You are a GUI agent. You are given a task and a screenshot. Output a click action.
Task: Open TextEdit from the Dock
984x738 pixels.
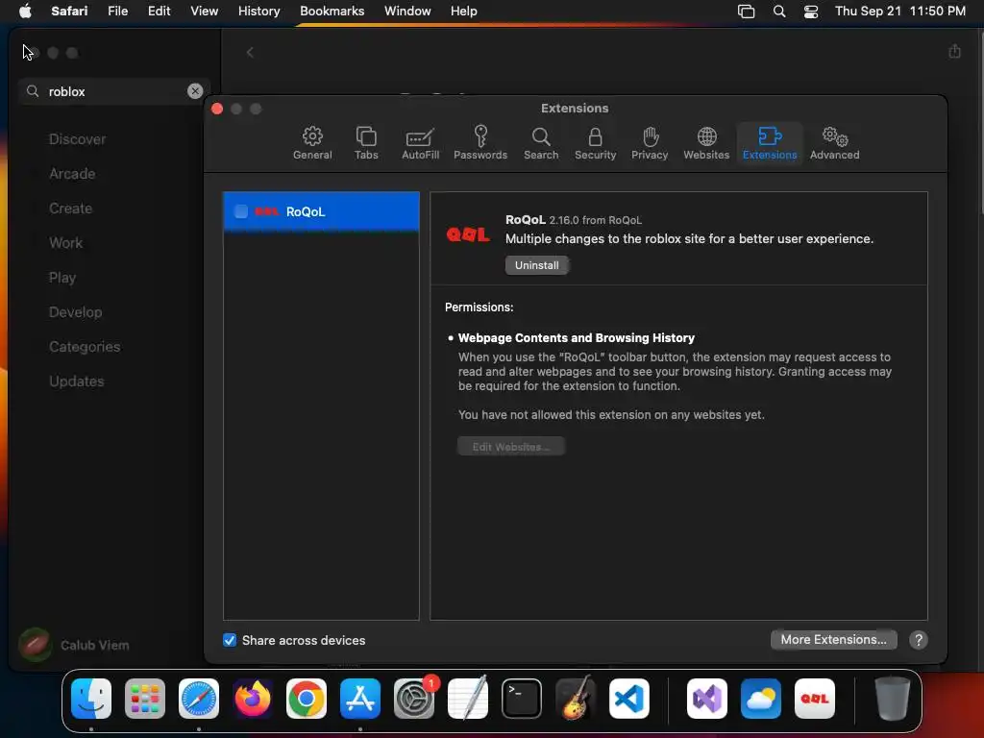pyautogui.click(x=468, y=699)
